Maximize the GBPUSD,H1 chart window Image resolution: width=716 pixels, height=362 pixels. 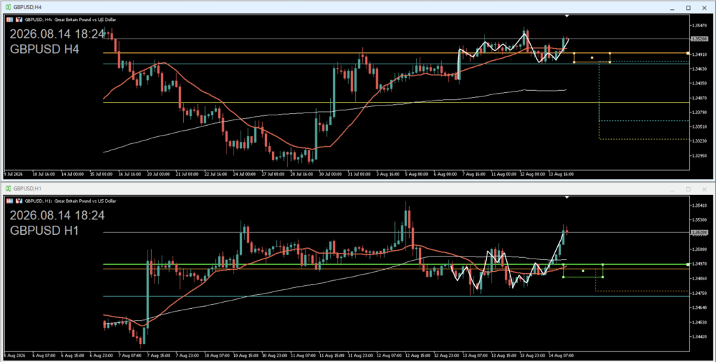tap(688, 189)
